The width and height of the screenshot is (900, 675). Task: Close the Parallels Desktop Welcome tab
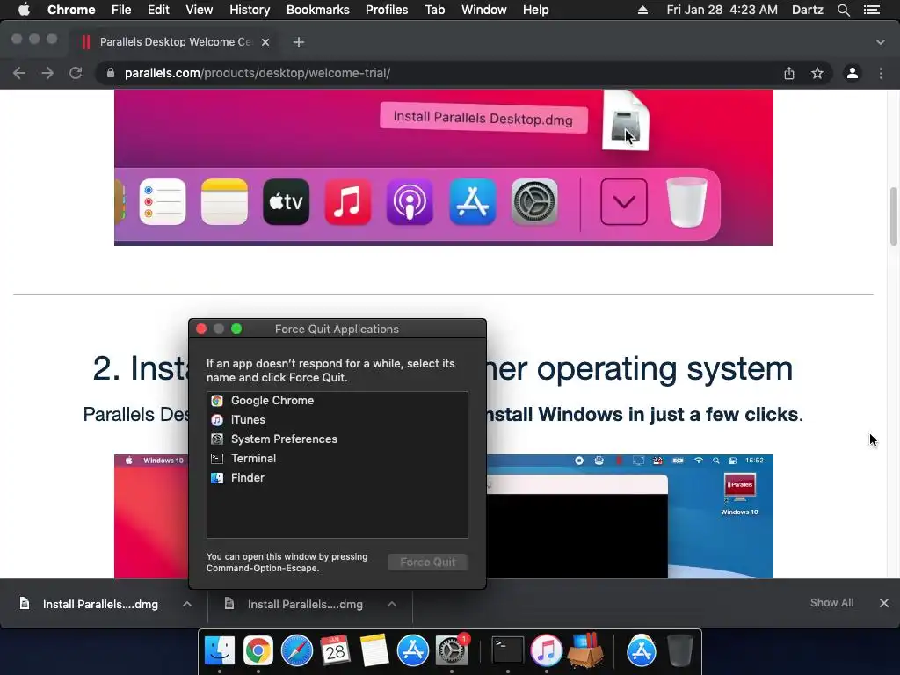click(x=265, y=42)
